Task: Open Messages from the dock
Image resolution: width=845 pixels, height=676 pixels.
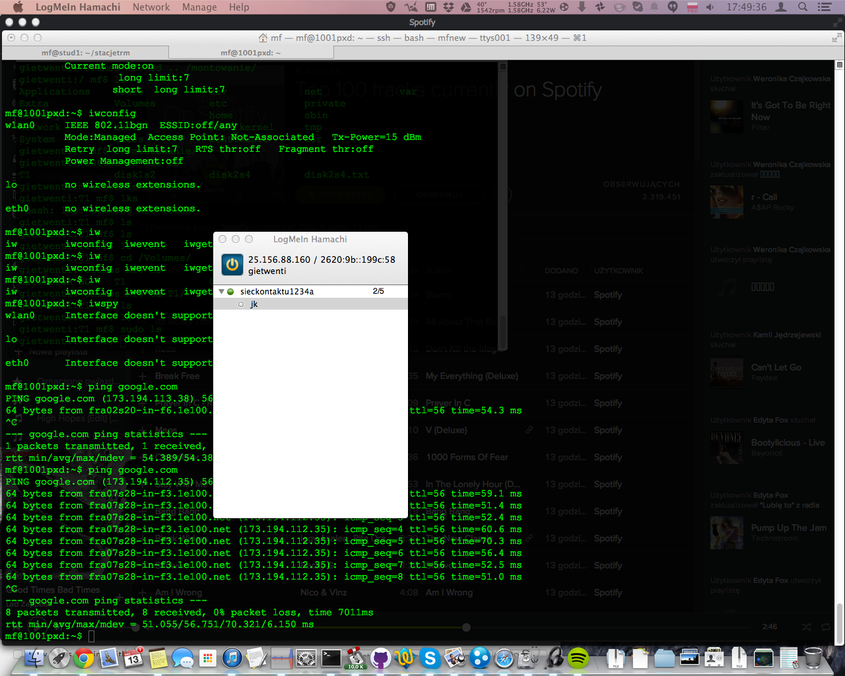Action: click(183, 658)
